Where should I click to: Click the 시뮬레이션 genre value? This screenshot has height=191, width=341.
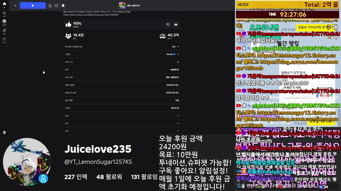pyautogui.click(x=174, y=70)
